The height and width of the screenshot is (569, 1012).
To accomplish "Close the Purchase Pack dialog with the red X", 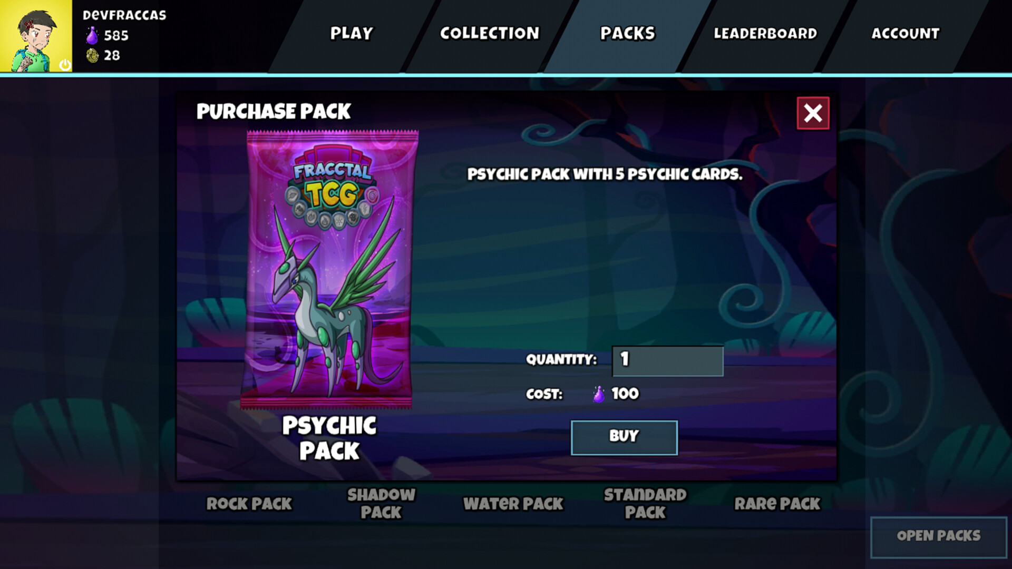I will (x=813, y=113).
